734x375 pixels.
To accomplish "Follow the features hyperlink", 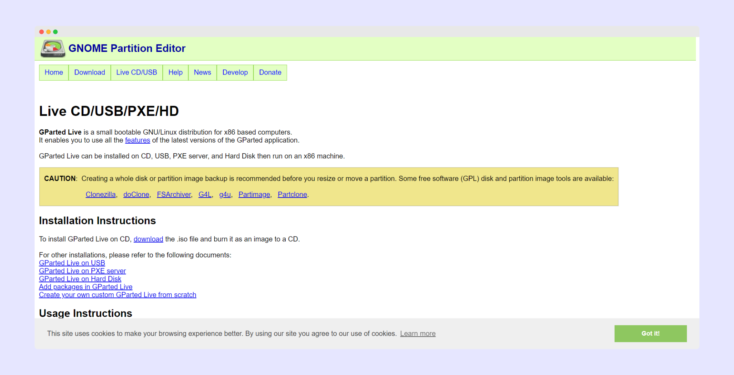I will click(x=137, y=140).
